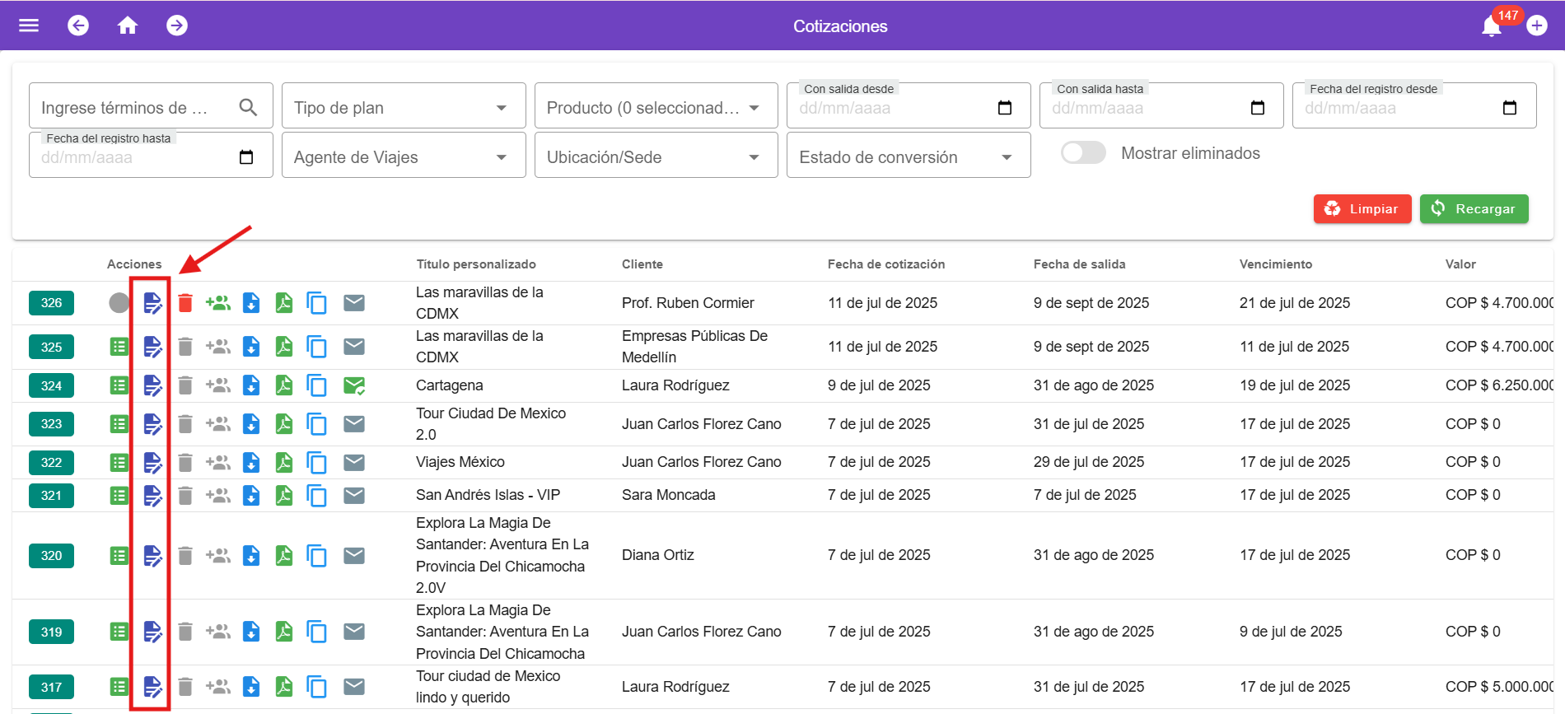Click the red Limpiar button
The height and width of the screenshot is (714, 1565).
[x=1362, y=209]
